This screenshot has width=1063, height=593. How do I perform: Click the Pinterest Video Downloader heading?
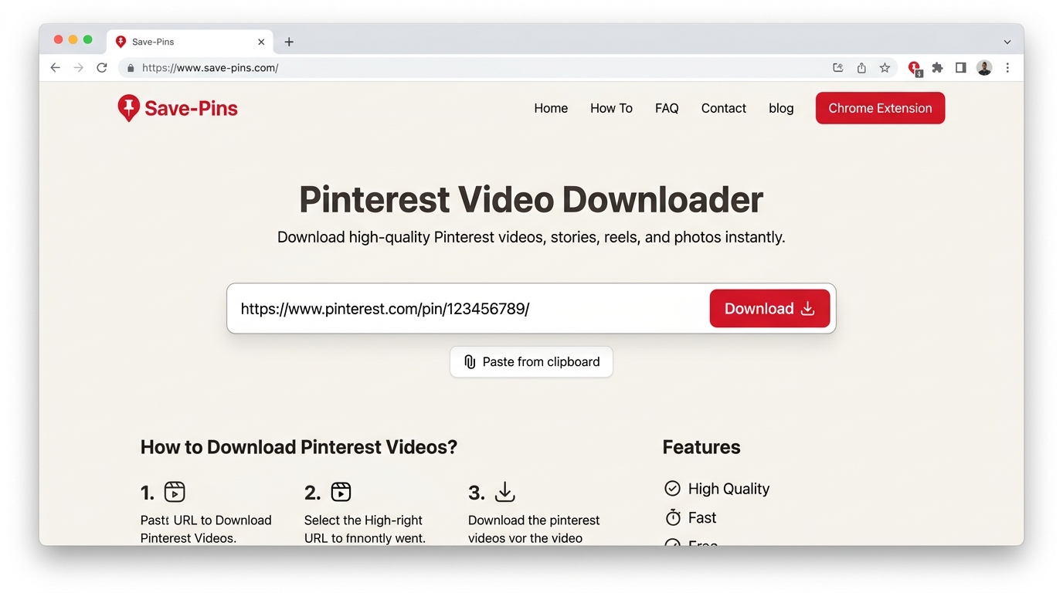(x=531, y=199)
